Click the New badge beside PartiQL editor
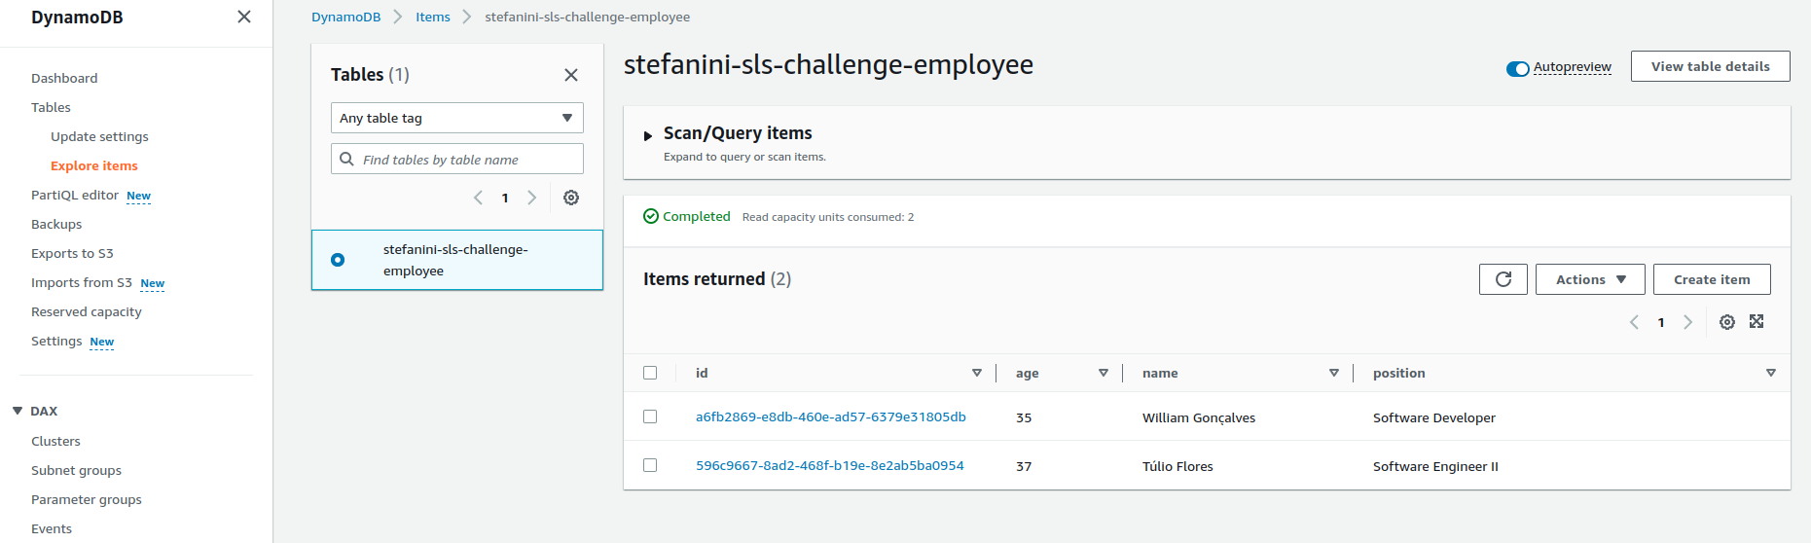The width and height of the screenshot is (1811, 543). [x=138, y=196]
